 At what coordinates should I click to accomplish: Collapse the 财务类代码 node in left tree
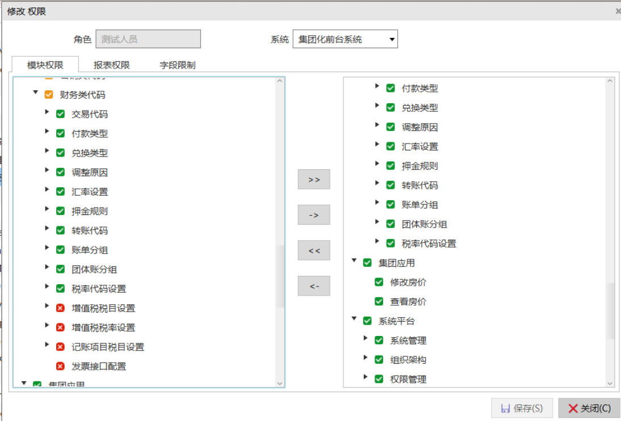coord(36,92)
